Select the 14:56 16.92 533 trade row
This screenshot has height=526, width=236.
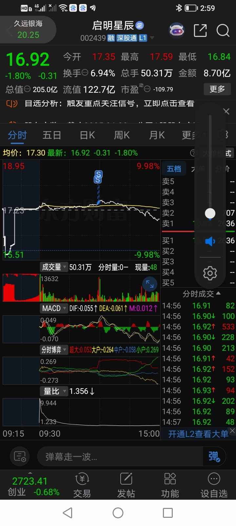(198, 327)
